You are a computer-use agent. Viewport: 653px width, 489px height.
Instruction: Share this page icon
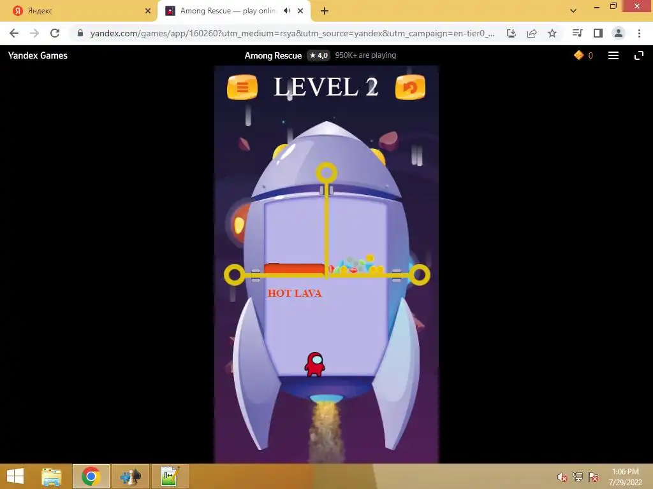pyautogui.click(x=532, y=33)
